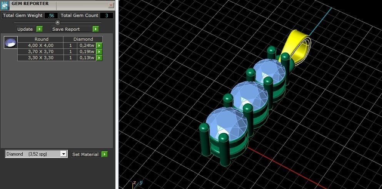Viewport: 382px width, 189px height.
Task: Click the 0,19tw weight cell
Action: click(87, 51)
